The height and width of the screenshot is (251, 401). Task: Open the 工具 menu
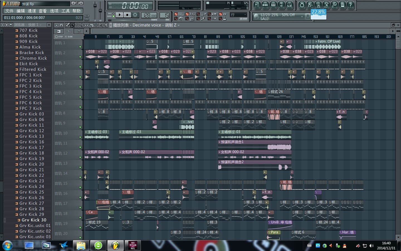(x=65, y=11)
